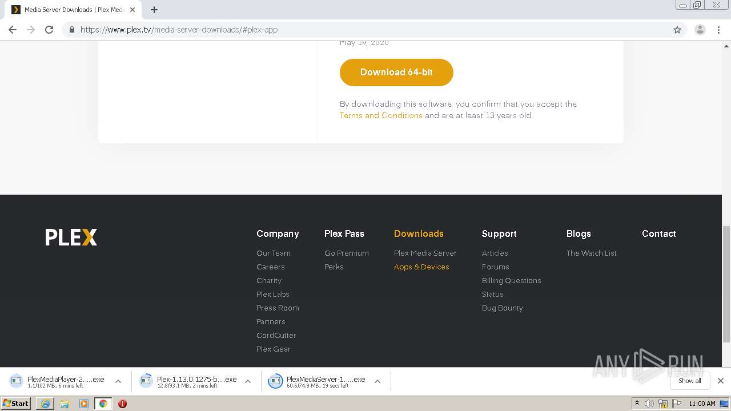Bookmark this page with star icon
Image resolution: width=731 pixels, height=411 pixels.
coord(677,30)
